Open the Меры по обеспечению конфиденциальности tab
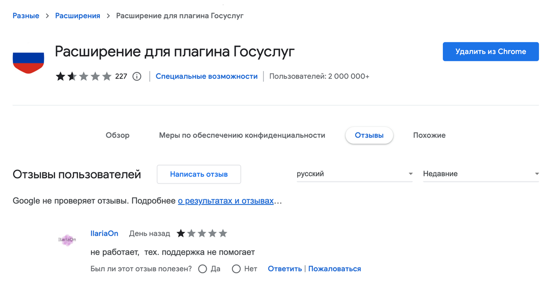 242,135
